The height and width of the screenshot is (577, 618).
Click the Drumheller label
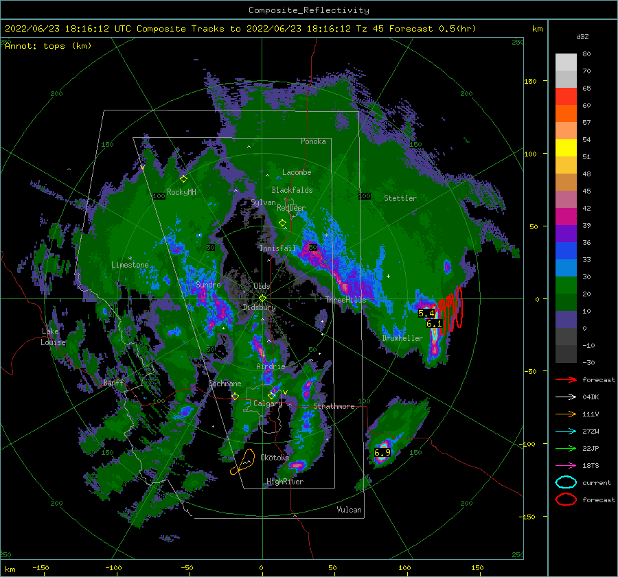click(402, 338)
